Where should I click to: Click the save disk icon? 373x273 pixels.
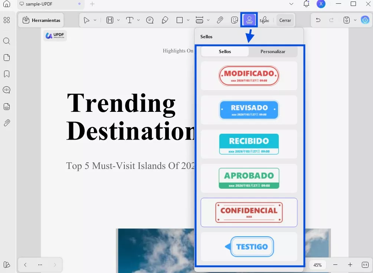(347, 20)
